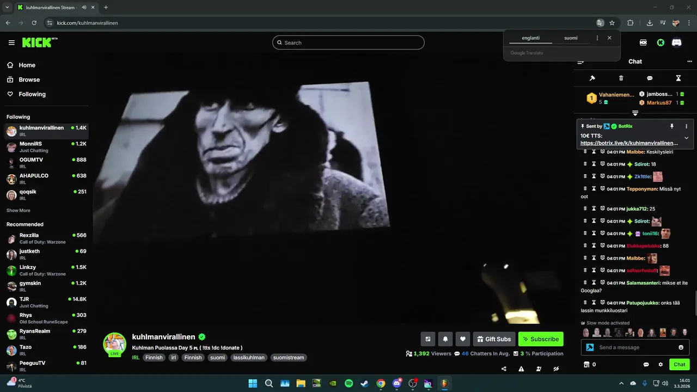
Task: Open chat settings gear icon
Action: pos(661,364)
